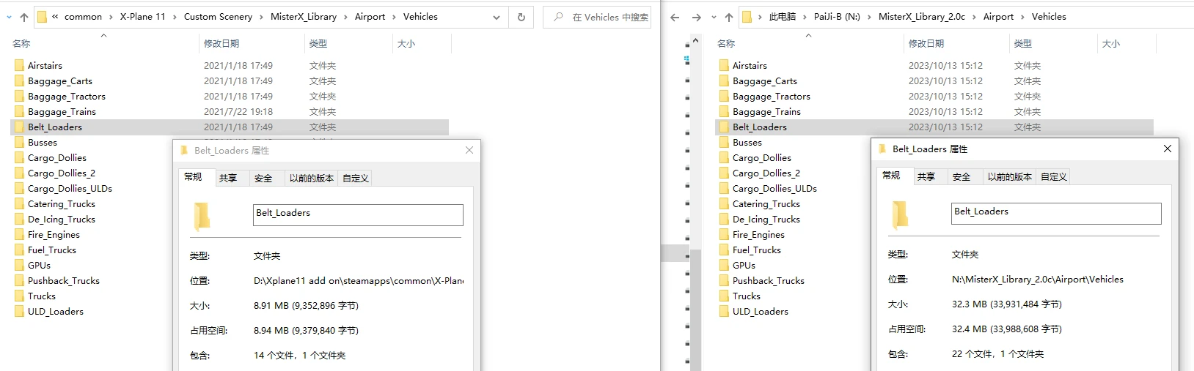Select Airstairs folder icon in right window

724,65
